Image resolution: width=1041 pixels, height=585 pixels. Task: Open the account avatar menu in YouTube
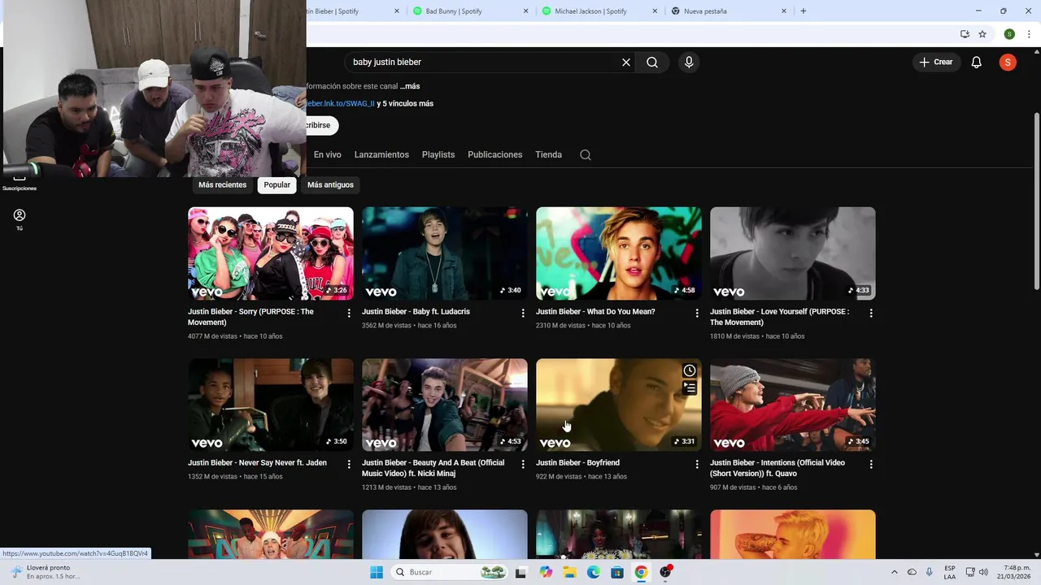1008,62
